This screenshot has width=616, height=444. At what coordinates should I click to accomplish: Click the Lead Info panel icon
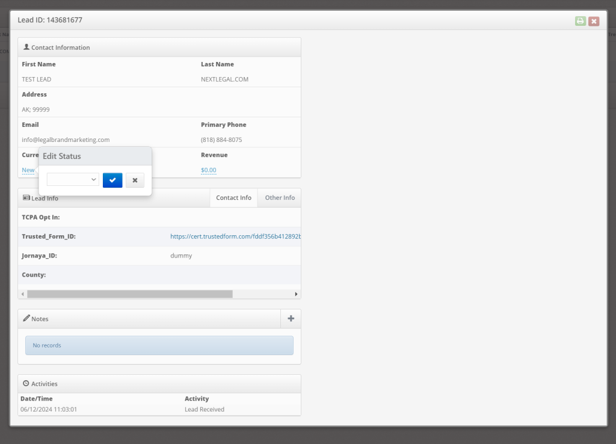pyautogui.click(x=25, y=198)
